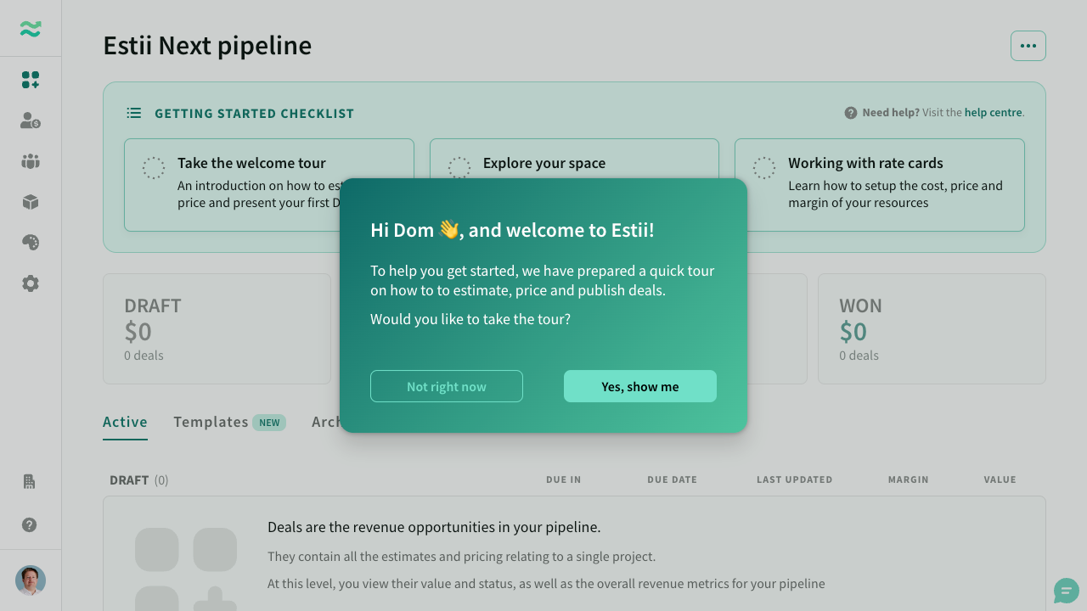
Task: Click the Estii Next pipeline title
Action: pyautogui.click(x=207, y=45)
